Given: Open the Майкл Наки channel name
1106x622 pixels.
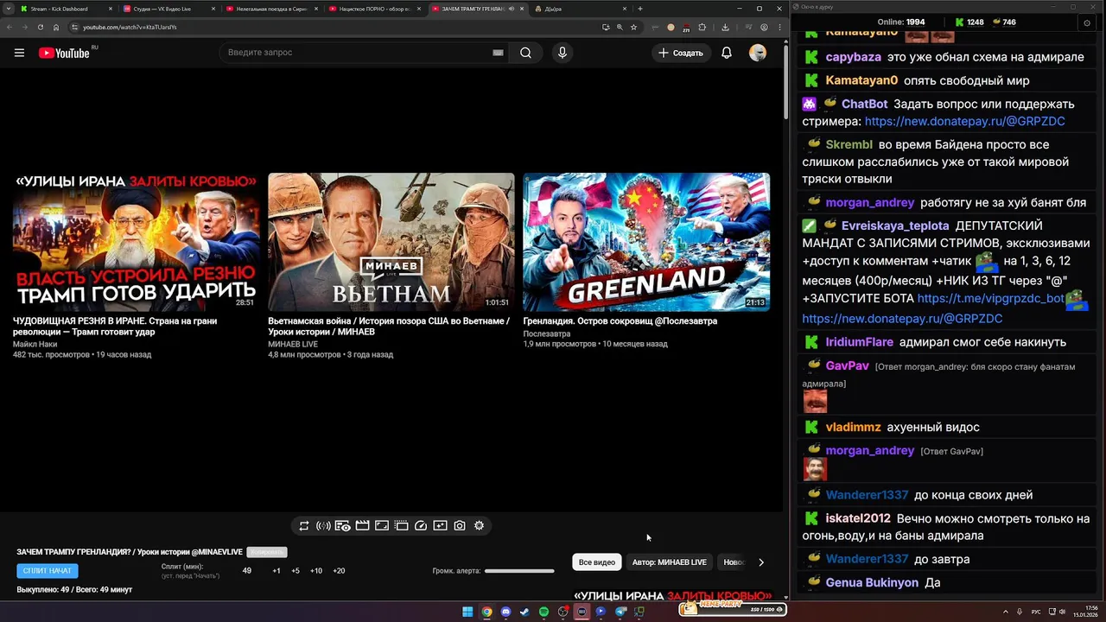Looking at the screenshot, I should (35, 344).
